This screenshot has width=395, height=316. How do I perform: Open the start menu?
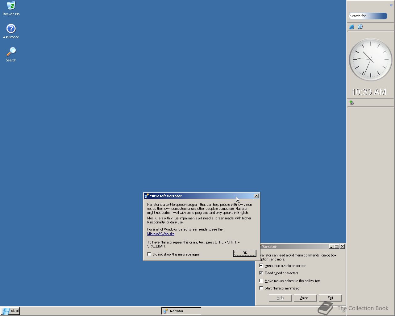pos(10,311)
